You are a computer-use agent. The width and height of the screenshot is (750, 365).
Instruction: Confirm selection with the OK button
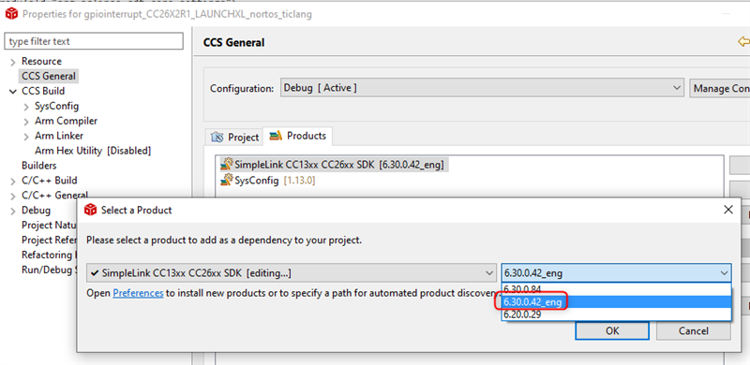612,330
